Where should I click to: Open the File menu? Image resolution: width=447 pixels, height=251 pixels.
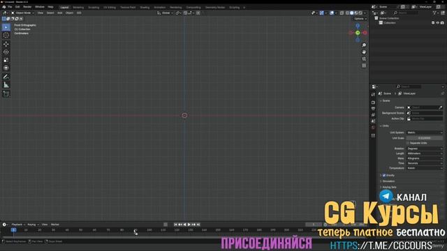coord(10,7)
